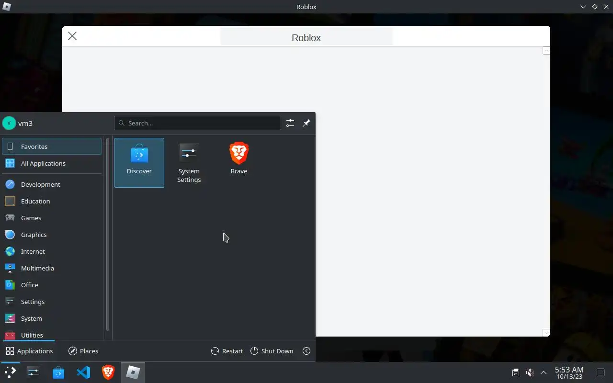Open the Games category

(52, 218)
